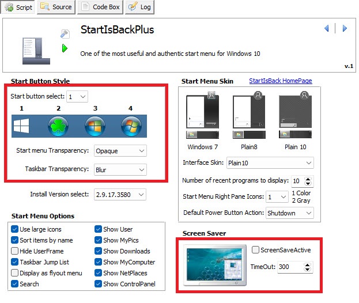Image resolution: width=359 pixels, height=303 pixels.
Task: Increase the screen saver TimeOut value
Action: click(307, 265)
